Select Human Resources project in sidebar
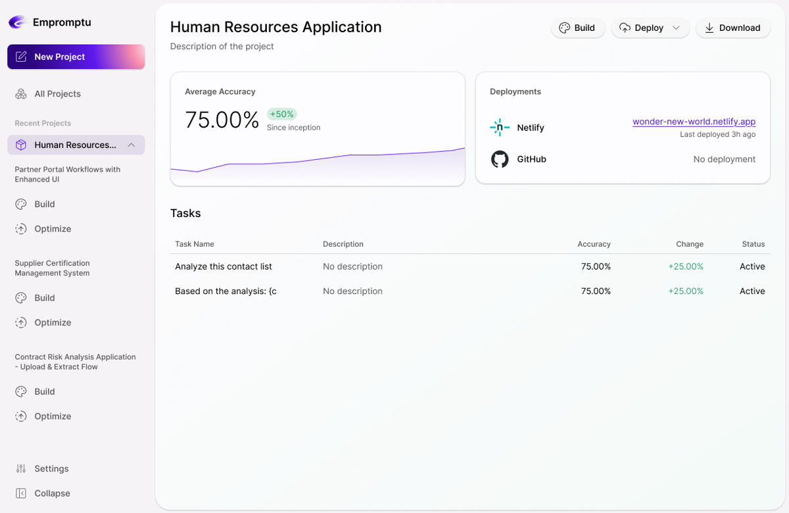 pyautogui.click(x=75, y=145)
